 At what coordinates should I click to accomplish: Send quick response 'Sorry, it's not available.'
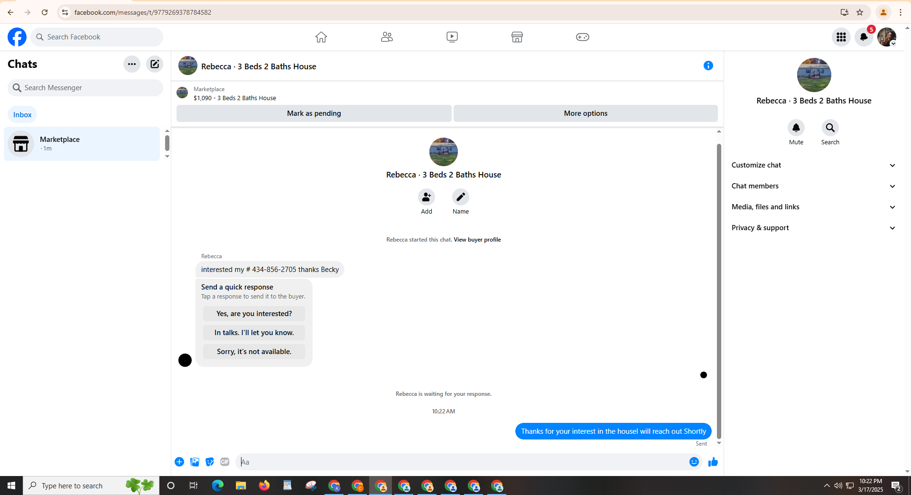click(254, 352)
